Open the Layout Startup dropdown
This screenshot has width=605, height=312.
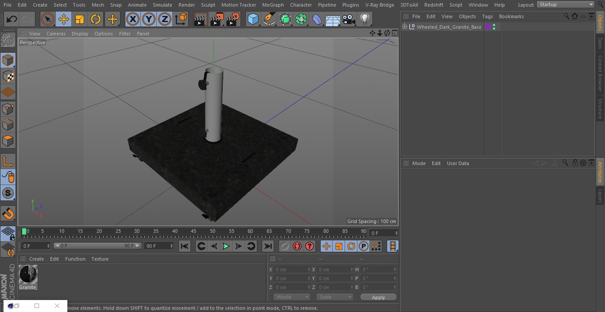pyautogui.click(x=566, y=4)
